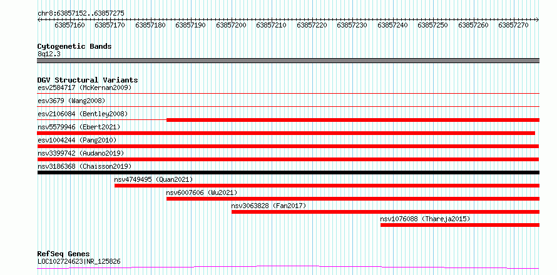Click ruler position 63857270
This screenshot has height=275, width=557.
tap(513, 26)
